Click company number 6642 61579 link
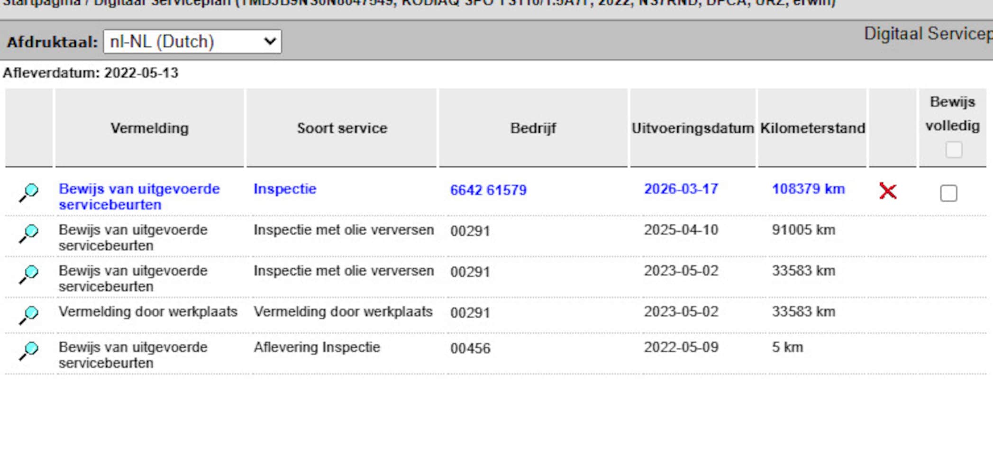Viewport: 993px width, 455px height. (488, 190)
